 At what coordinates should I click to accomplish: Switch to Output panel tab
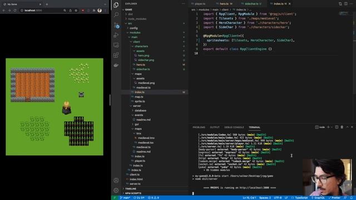point(215,127)
